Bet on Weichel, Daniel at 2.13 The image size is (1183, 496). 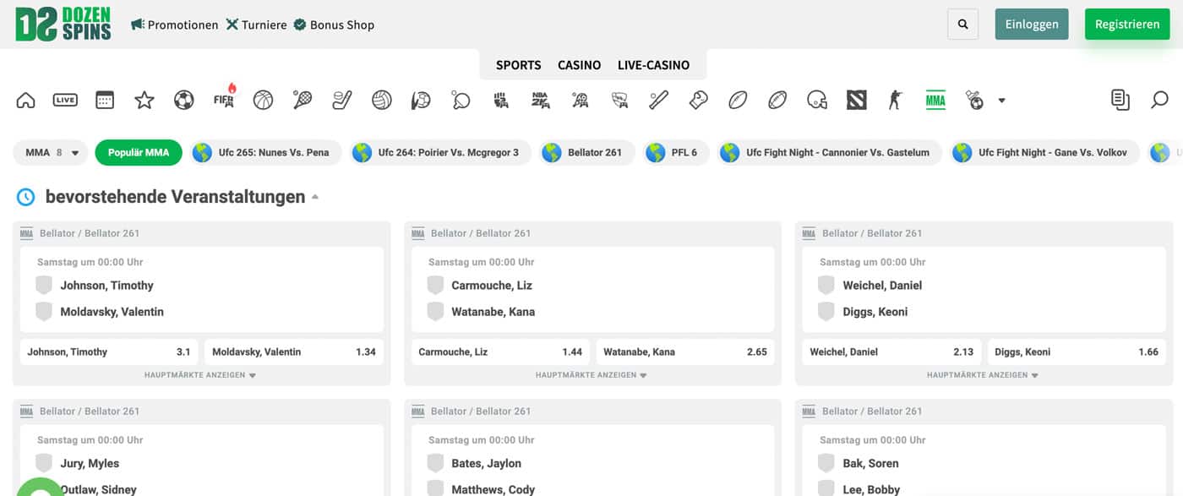(891, 352)
